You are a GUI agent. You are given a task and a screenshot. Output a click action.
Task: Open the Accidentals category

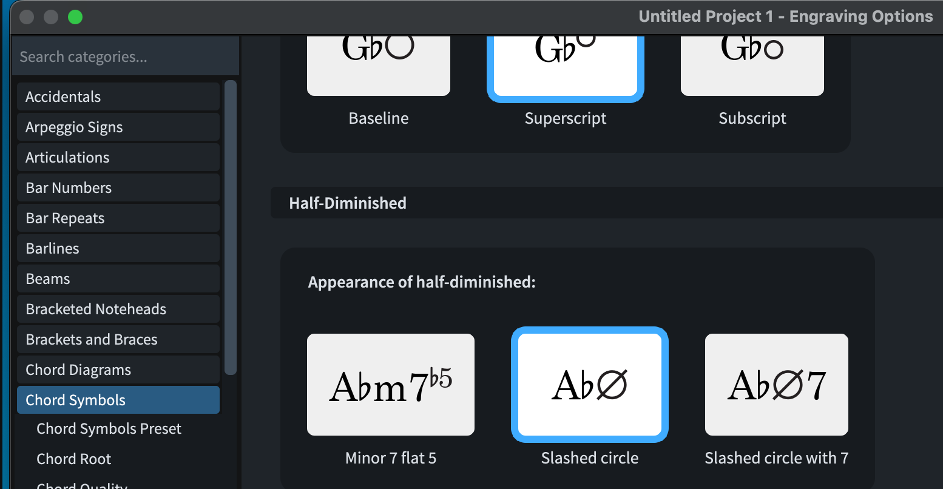[x=118, y=97]
